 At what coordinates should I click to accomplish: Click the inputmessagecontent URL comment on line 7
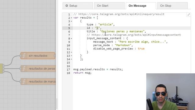point(134,35)
